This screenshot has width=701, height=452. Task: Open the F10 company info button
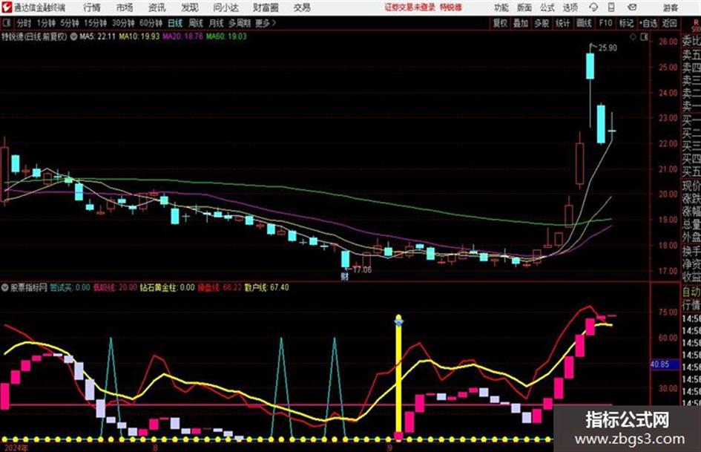coord(605,23)
